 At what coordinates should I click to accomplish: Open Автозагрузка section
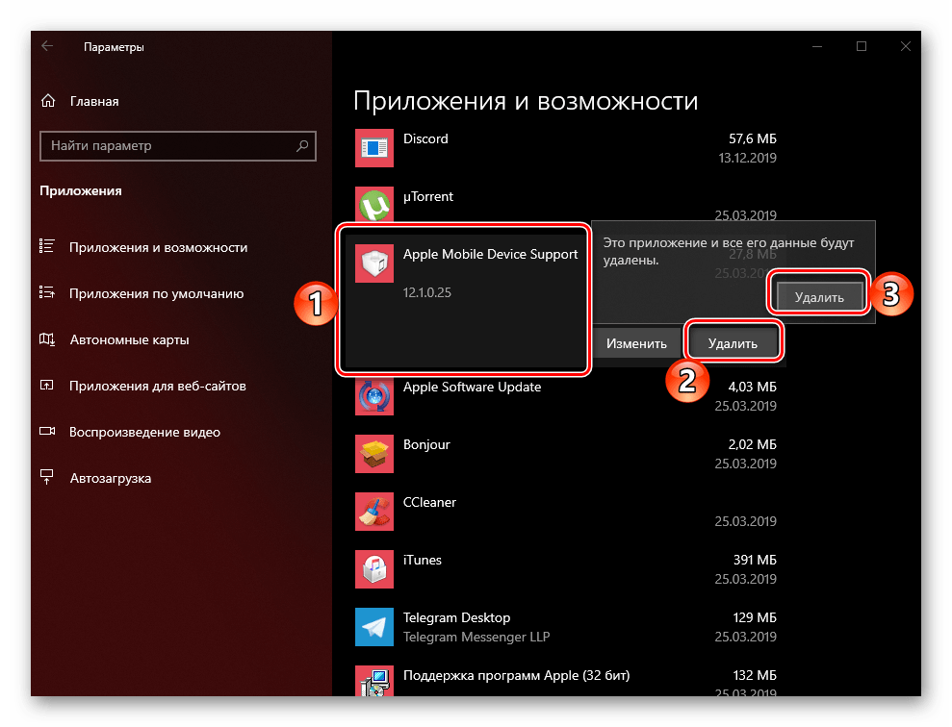110,478
